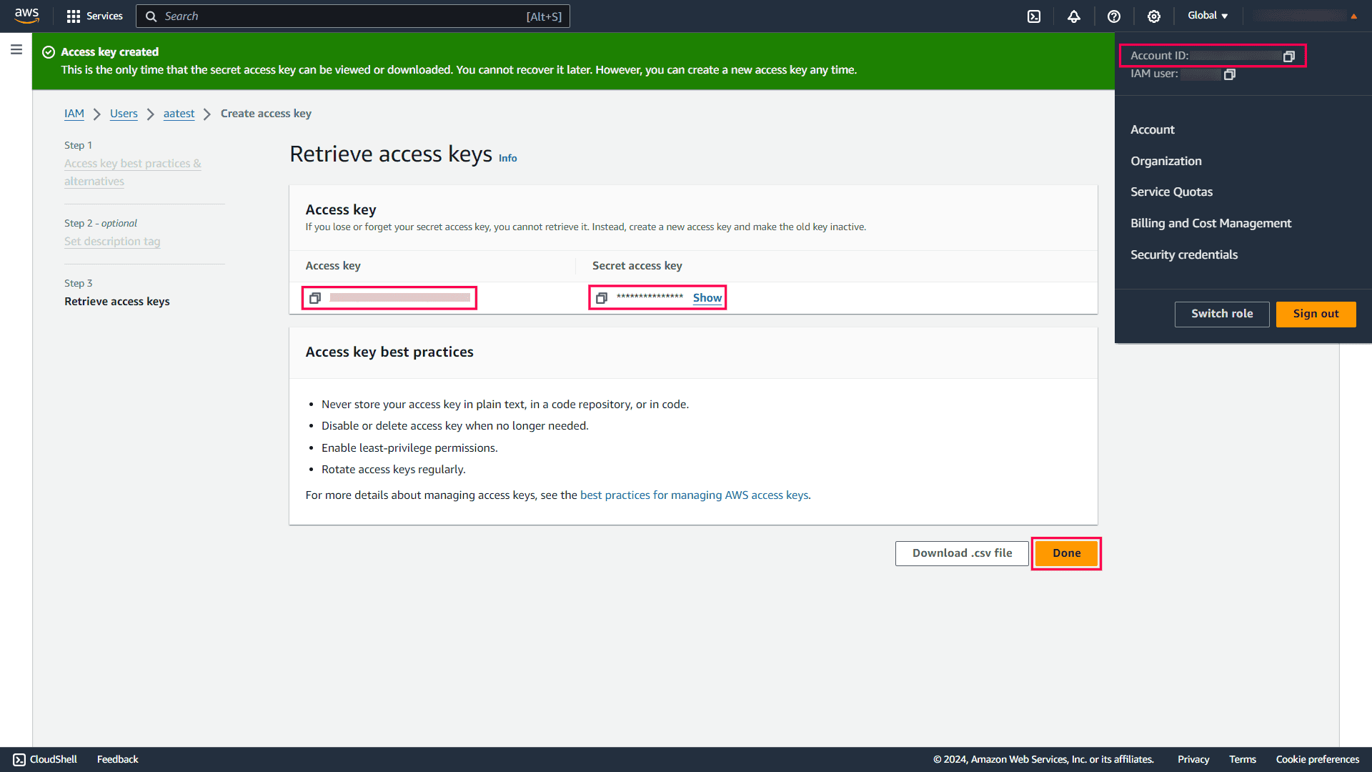Open the notifications bell
Image resolution: width=1372 pixels, height=772 pixels.
coord(1074,16)
